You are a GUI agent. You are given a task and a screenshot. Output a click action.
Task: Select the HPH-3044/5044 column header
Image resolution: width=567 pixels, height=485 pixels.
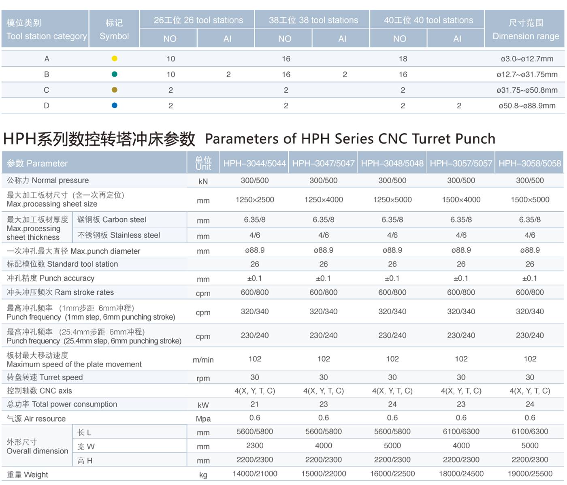[x=254, y=163]
